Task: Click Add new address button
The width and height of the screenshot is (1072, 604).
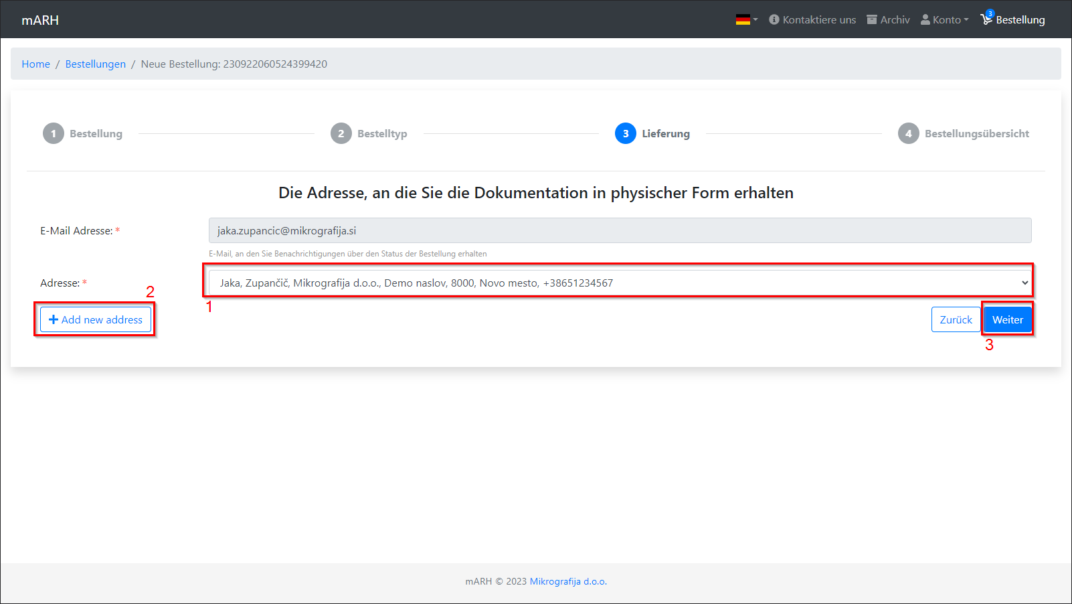Action: point(95,320)
